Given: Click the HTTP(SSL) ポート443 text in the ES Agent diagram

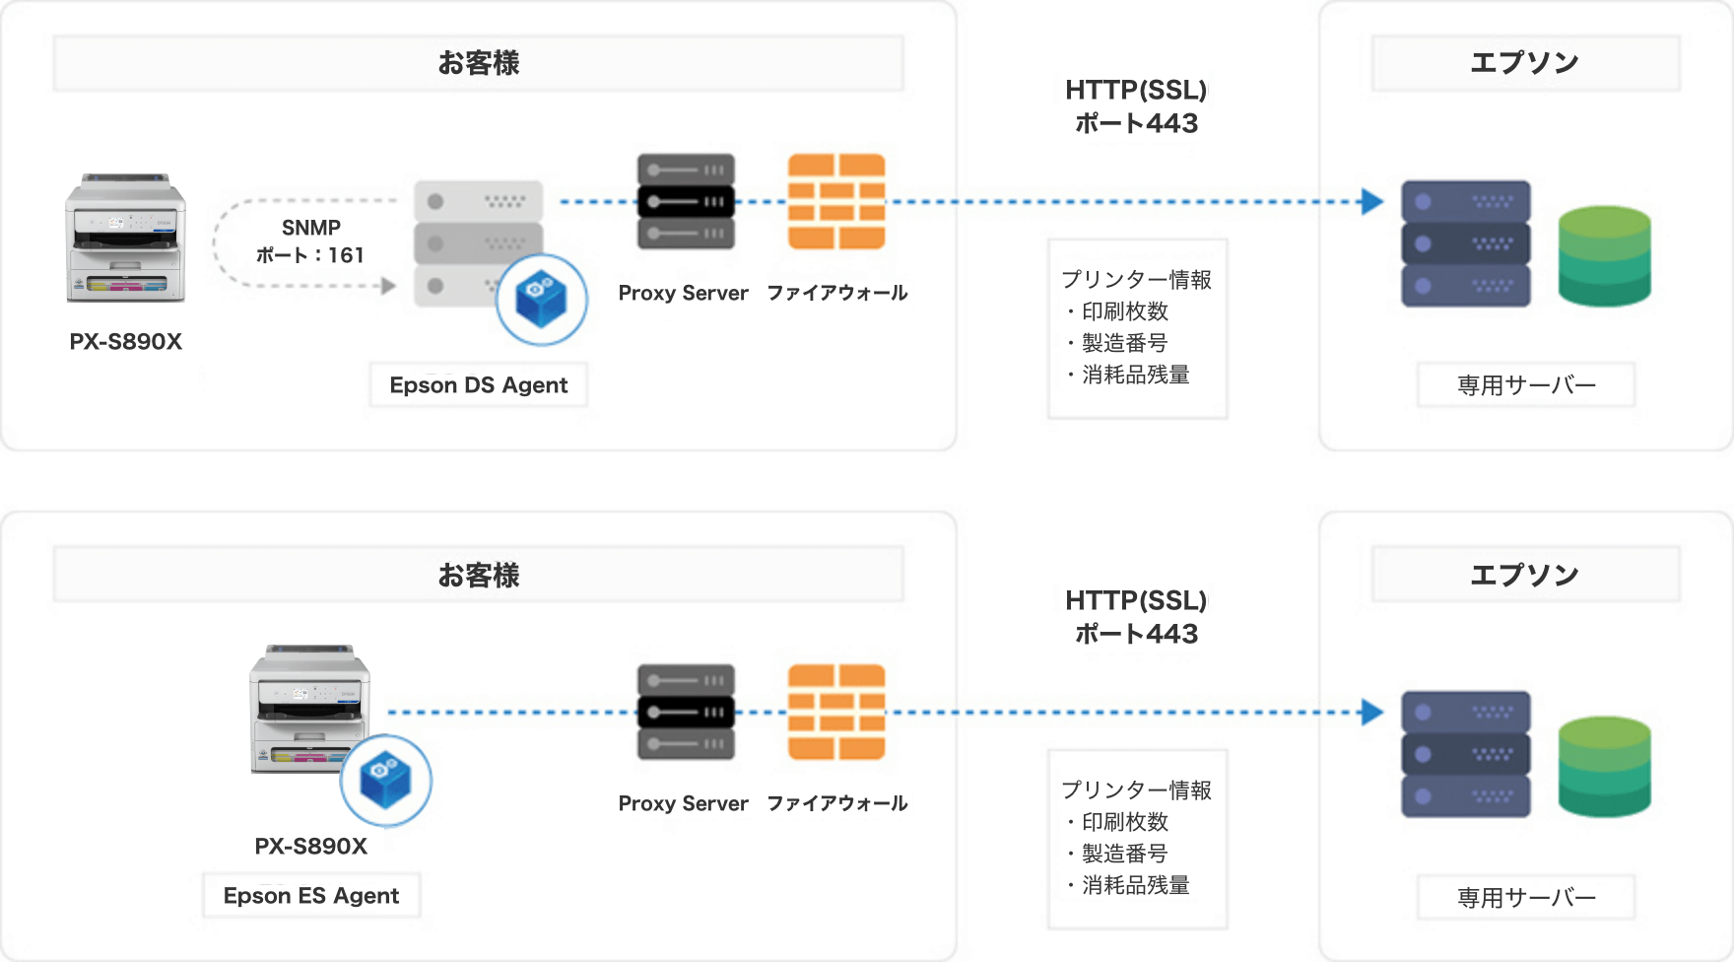Looking at the screenshot, I should (x=1136, y=617).
